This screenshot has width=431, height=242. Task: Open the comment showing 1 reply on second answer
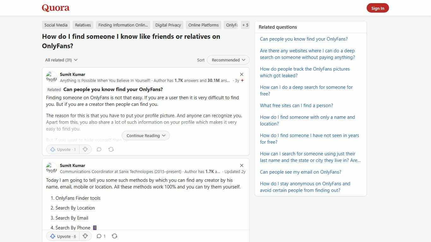click(x=101, y=236)
